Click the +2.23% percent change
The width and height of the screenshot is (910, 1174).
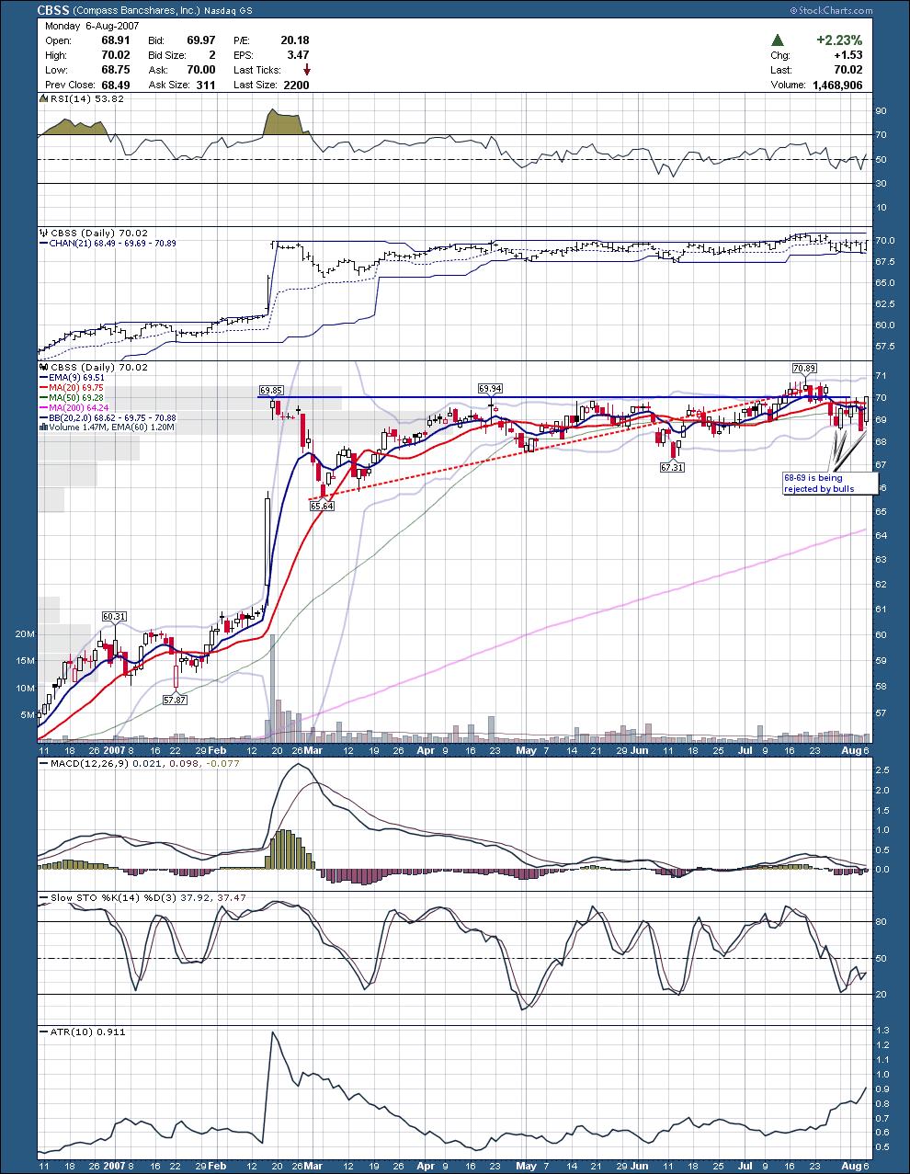pyautogui.click(x=837, y=40)
